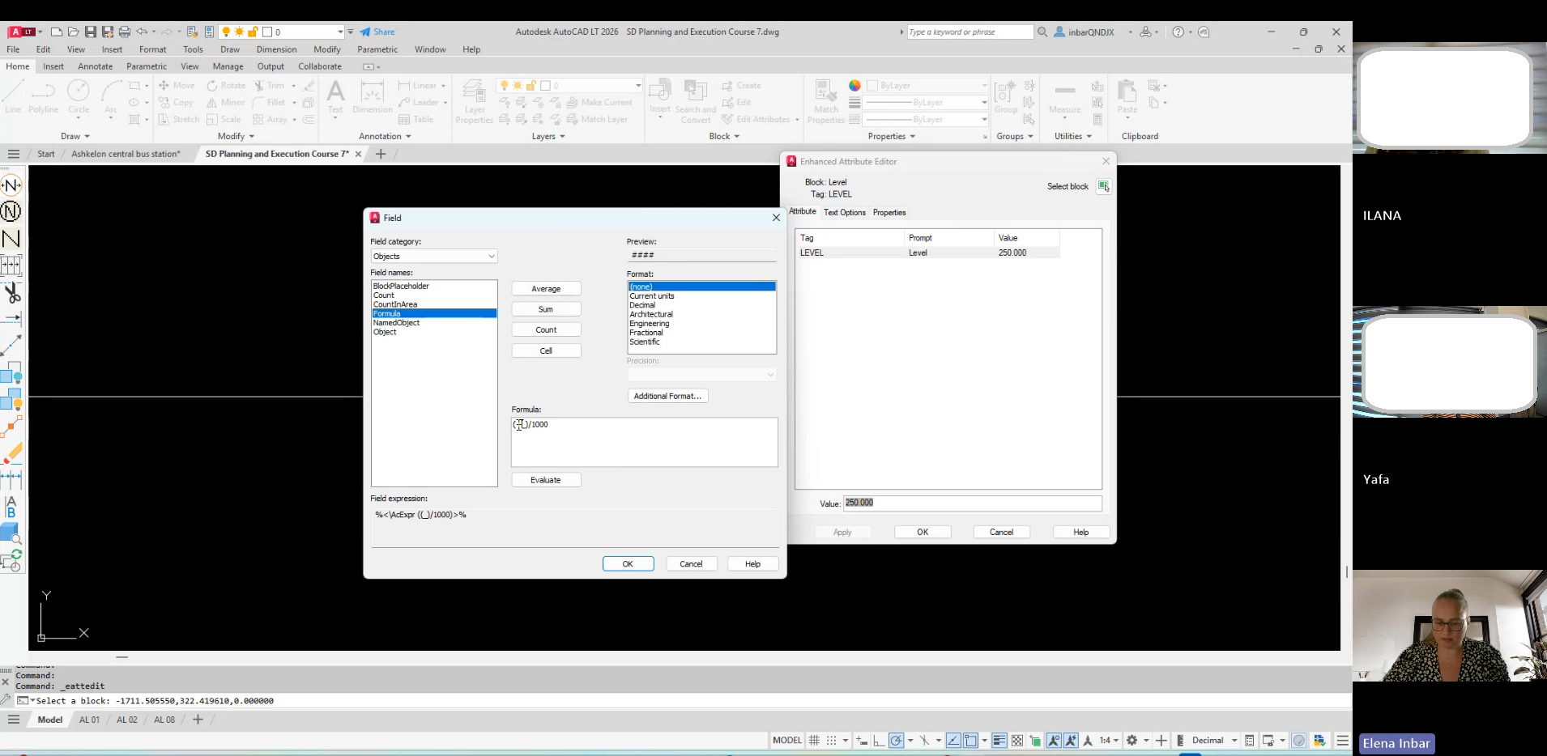Open the Field category dropdown
1547x756 pixels.
coord(434,257)
